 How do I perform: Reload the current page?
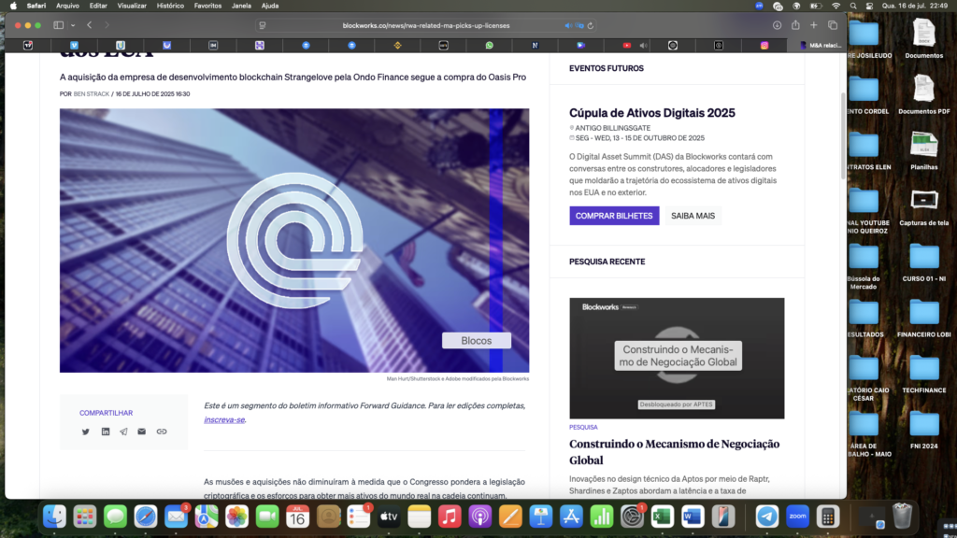591,25
